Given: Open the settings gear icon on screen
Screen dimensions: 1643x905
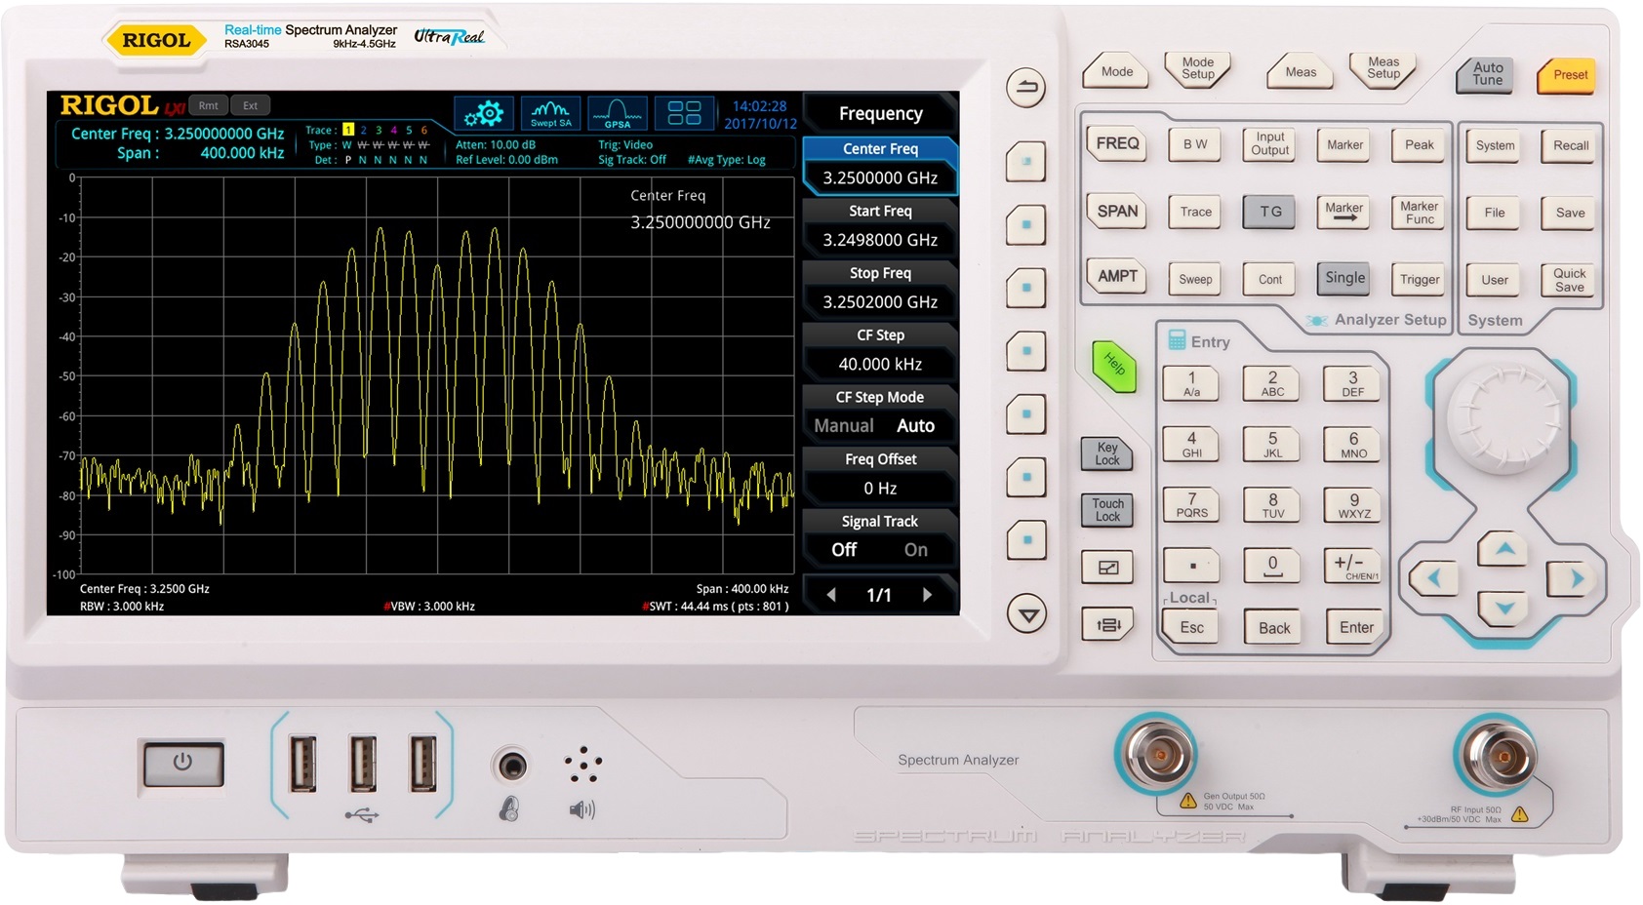Looking at the screenshot, I should [x=484, y=114].
